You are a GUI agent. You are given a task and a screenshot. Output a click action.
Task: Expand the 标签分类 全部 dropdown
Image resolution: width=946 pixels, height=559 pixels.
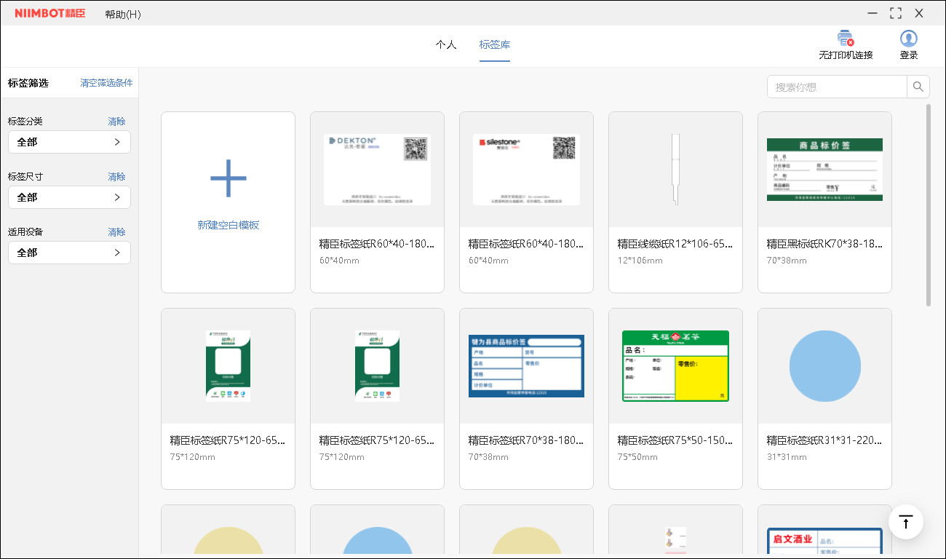(x=69, y=142)
